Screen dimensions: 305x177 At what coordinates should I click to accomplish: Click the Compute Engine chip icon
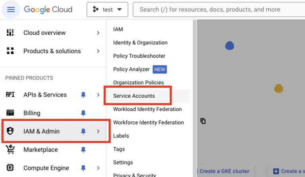[x=10, y=168]
